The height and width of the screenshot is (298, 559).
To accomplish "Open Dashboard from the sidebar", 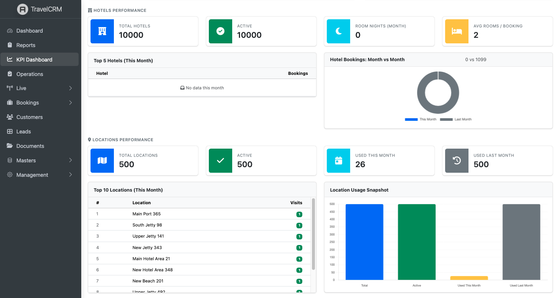I will pos(39,31).
